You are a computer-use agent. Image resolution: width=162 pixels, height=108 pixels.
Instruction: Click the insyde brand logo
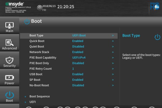15,4
